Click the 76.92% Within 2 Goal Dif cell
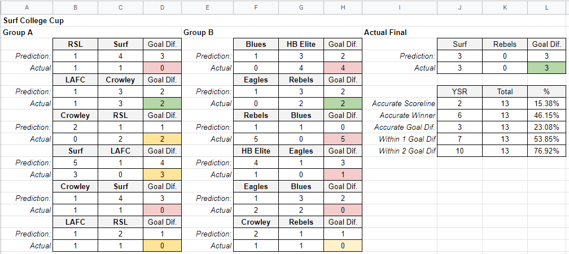569x254 pixels. tap(547, 151)
